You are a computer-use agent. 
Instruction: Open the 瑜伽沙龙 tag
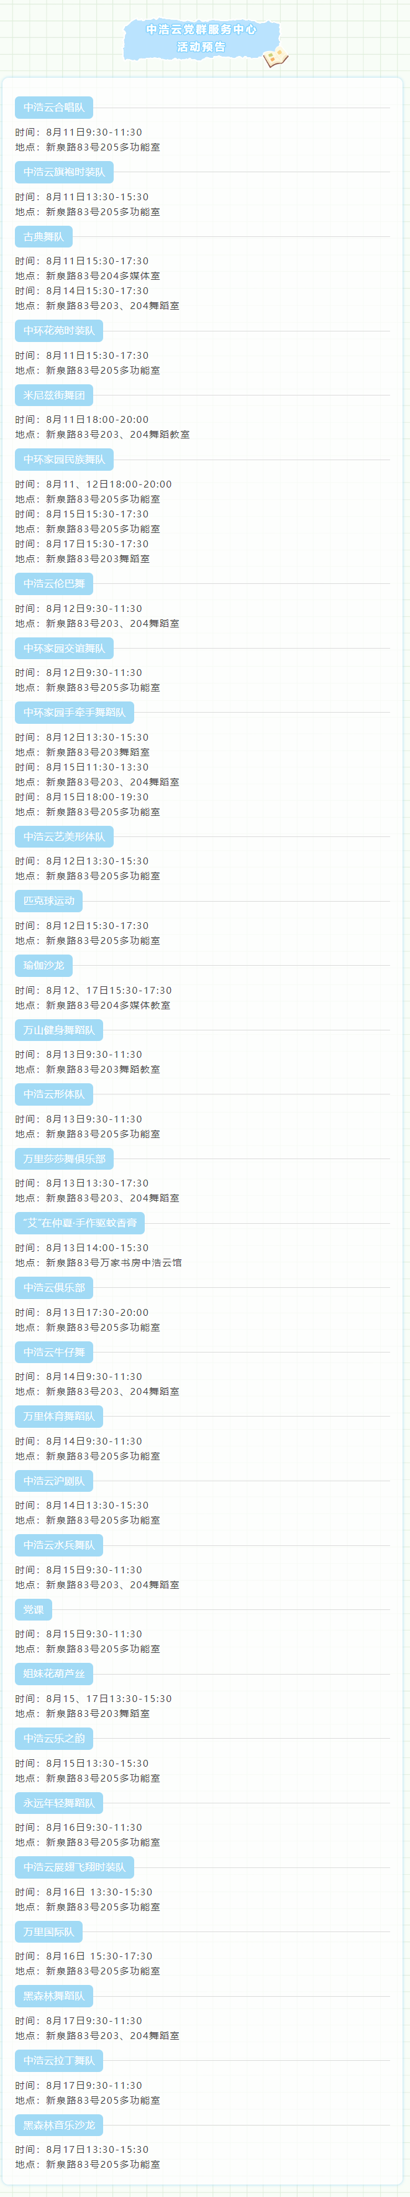[x=43, y=966]
